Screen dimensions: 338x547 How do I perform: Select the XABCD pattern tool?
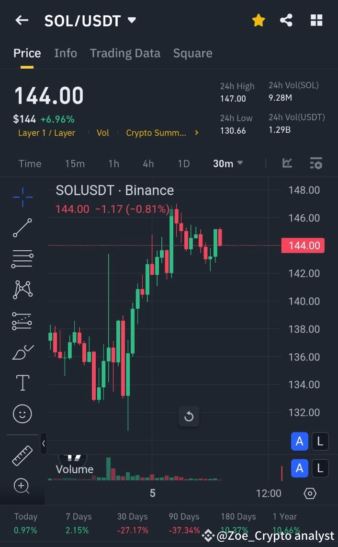tap(22, 290)
